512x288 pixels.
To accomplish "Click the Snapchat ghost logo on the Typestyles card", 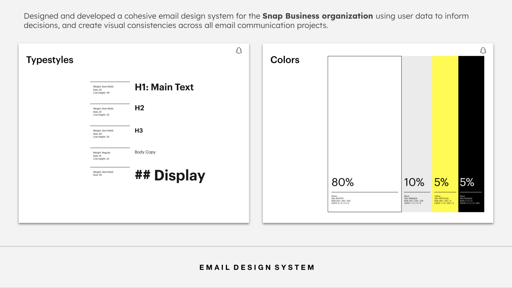I will (x=239, y=51).
